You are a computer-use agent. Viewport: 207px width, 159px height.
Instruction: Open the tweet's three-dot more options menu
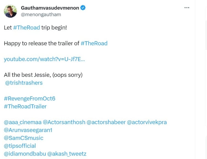(187, 8)
